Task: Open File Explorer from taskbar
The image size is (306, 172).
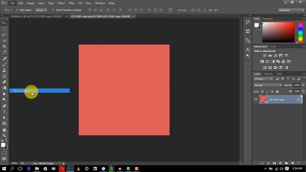Action: tap(37, 169)
